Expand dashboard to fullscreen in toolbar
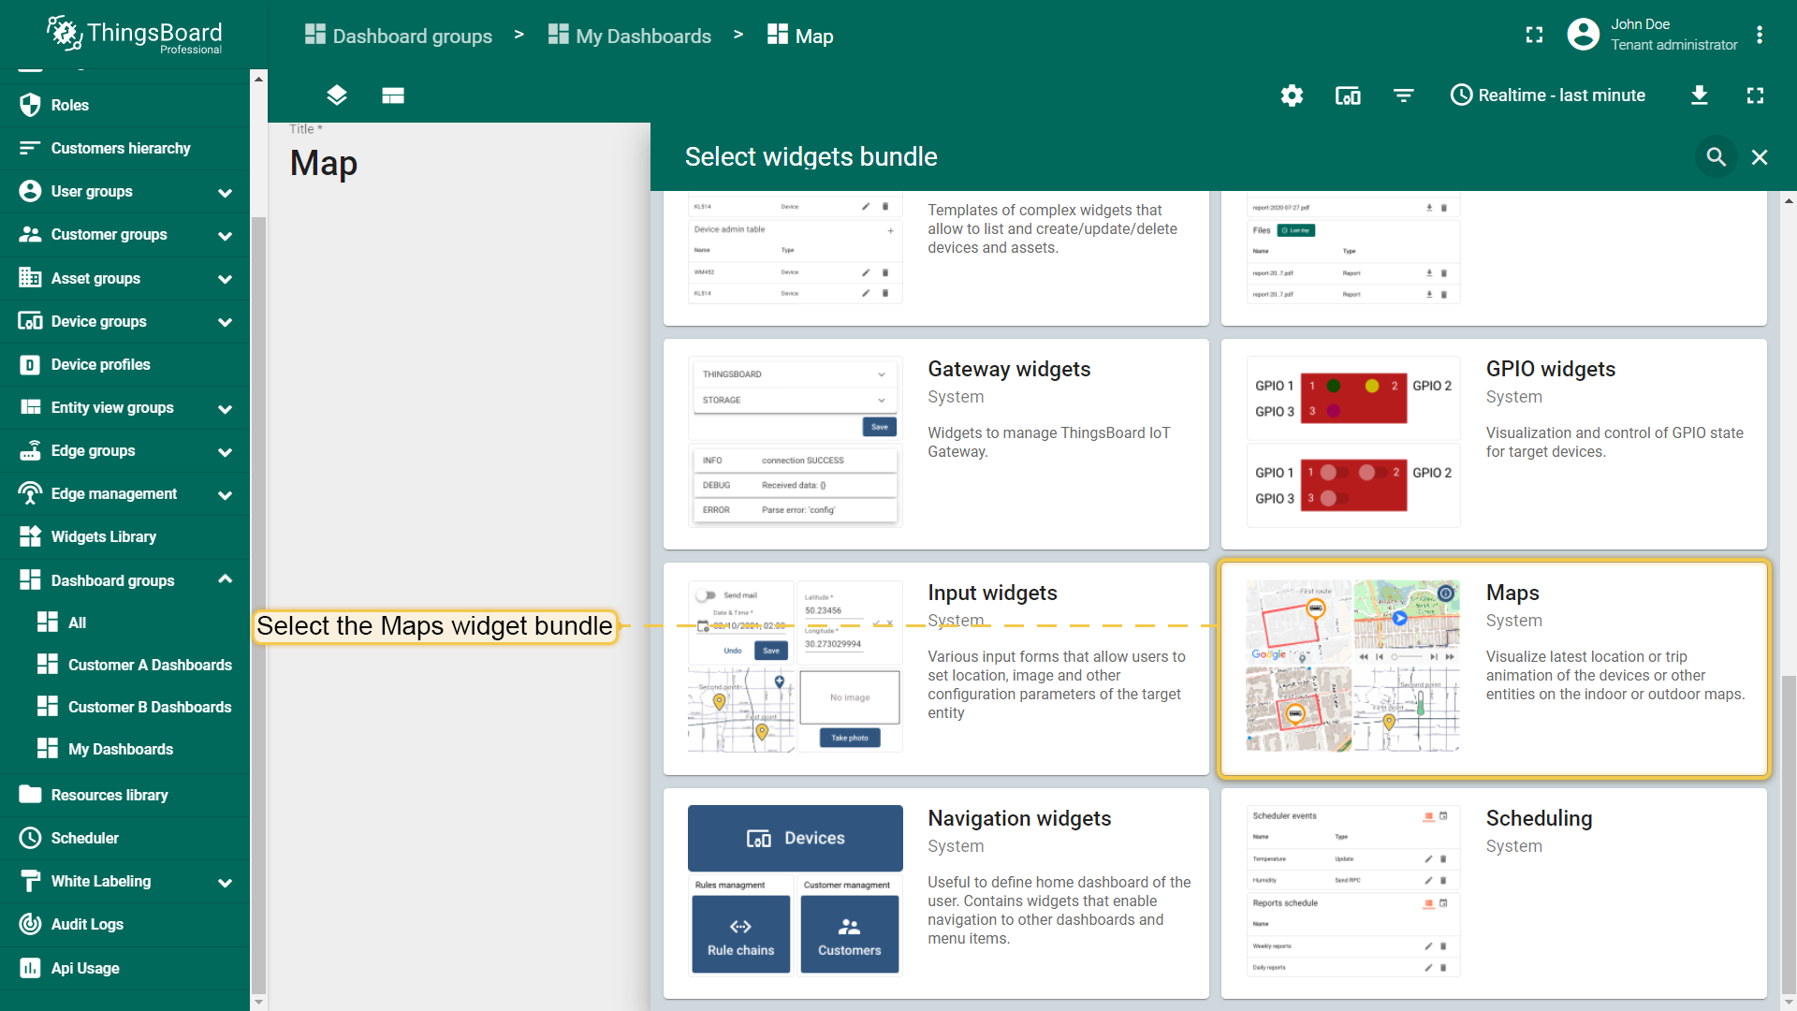 click(x=1755, y=95)
